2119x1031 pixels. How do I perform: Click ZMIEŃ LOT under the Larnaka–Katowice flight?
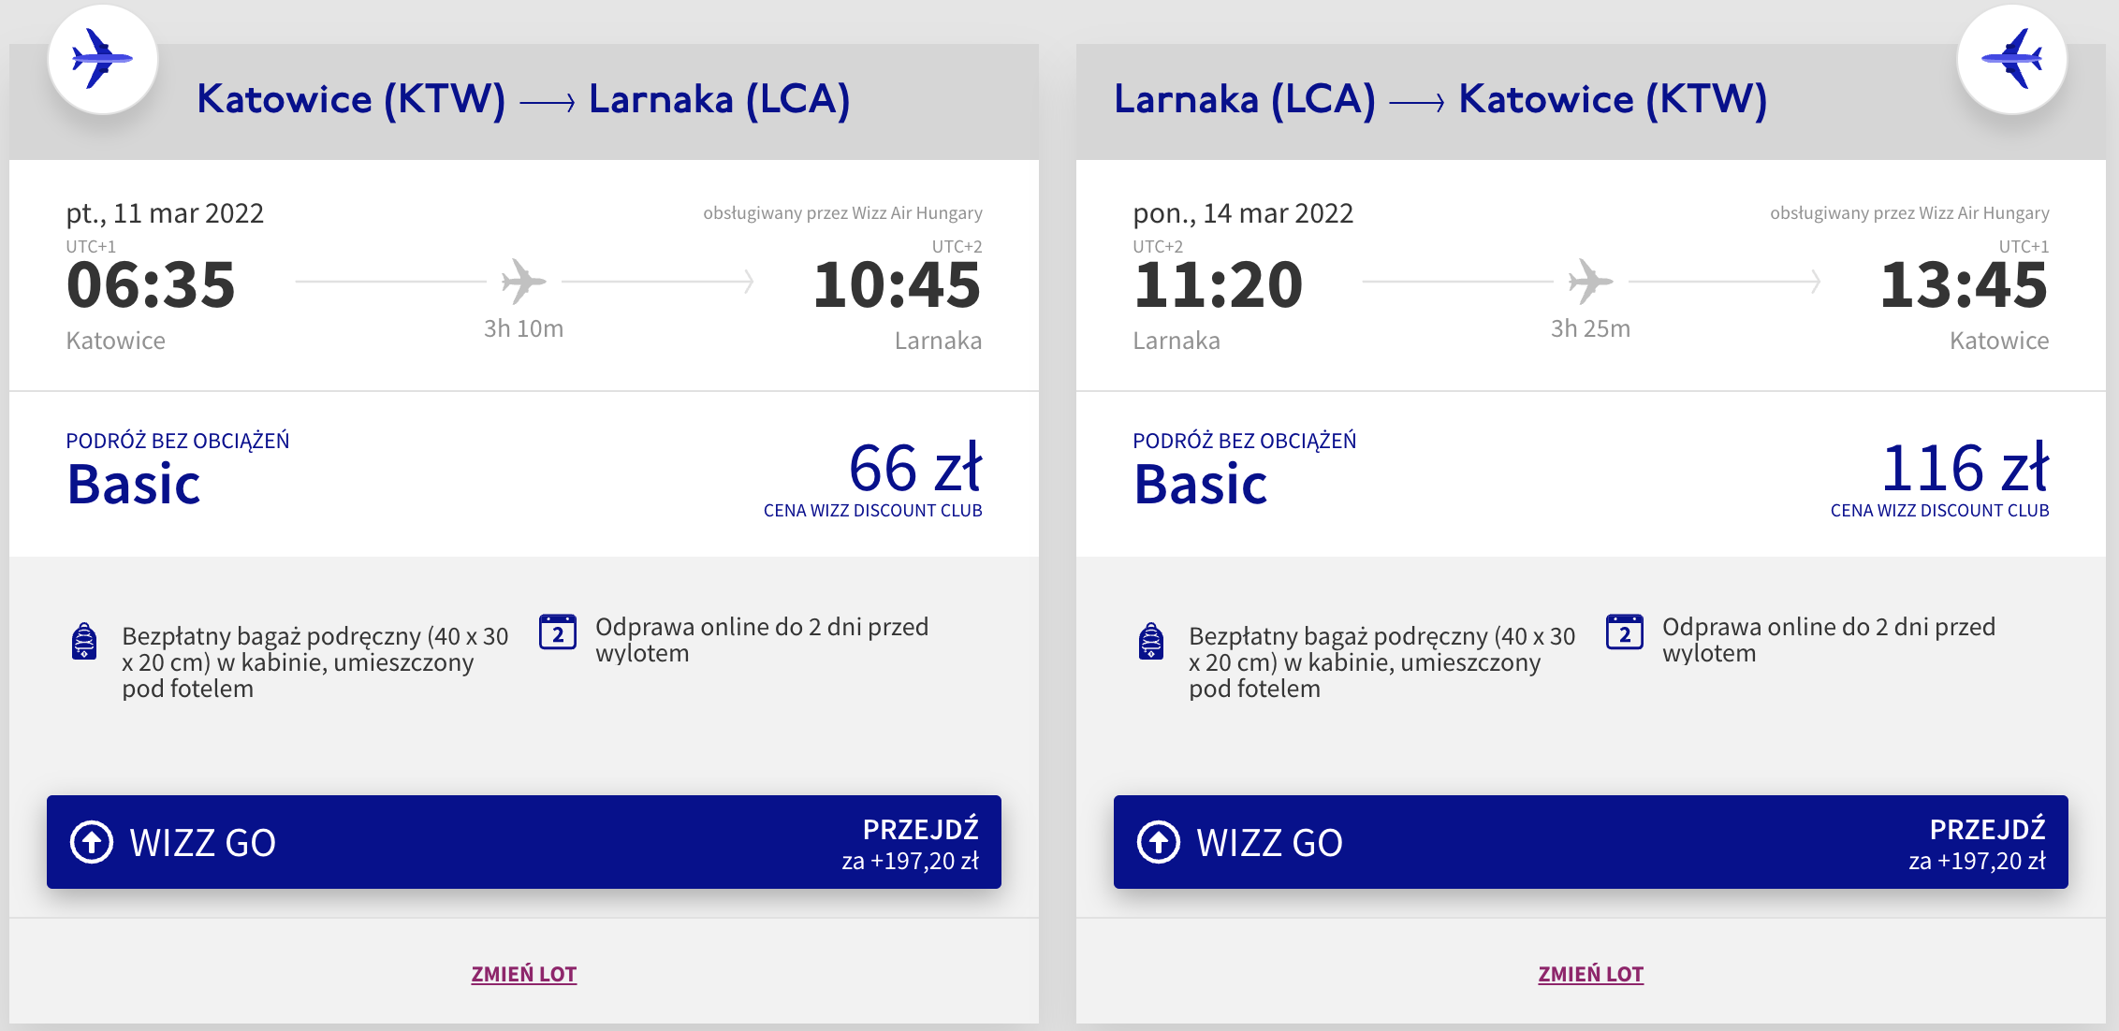(1591, 974)
